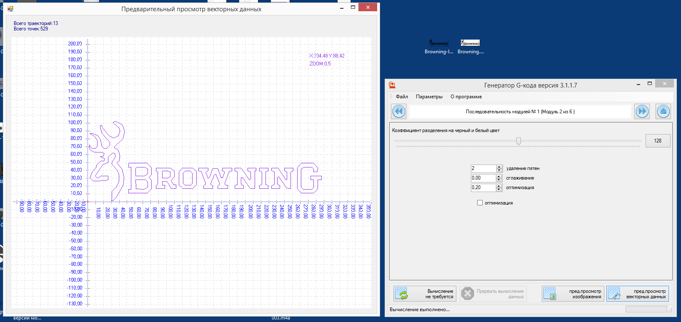Click status text Вычисление выполнено...
This screenshot has width=681, height=322.
click(x=420, y=310)
